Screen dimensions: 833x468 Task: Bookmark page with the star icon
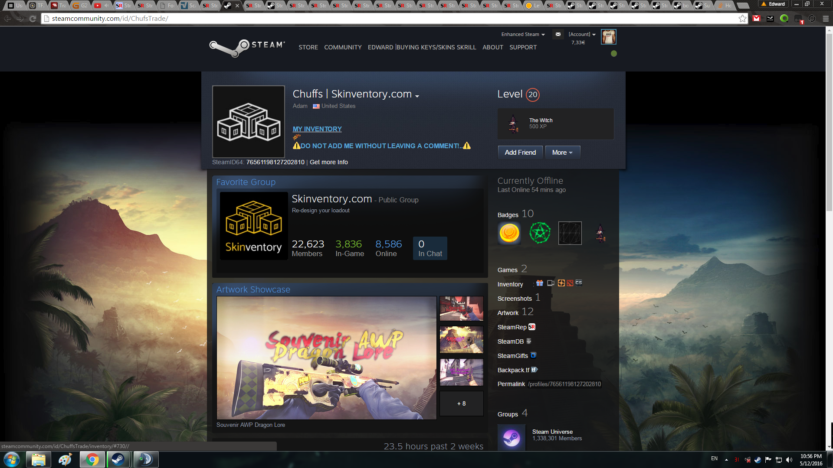[742, 18]
